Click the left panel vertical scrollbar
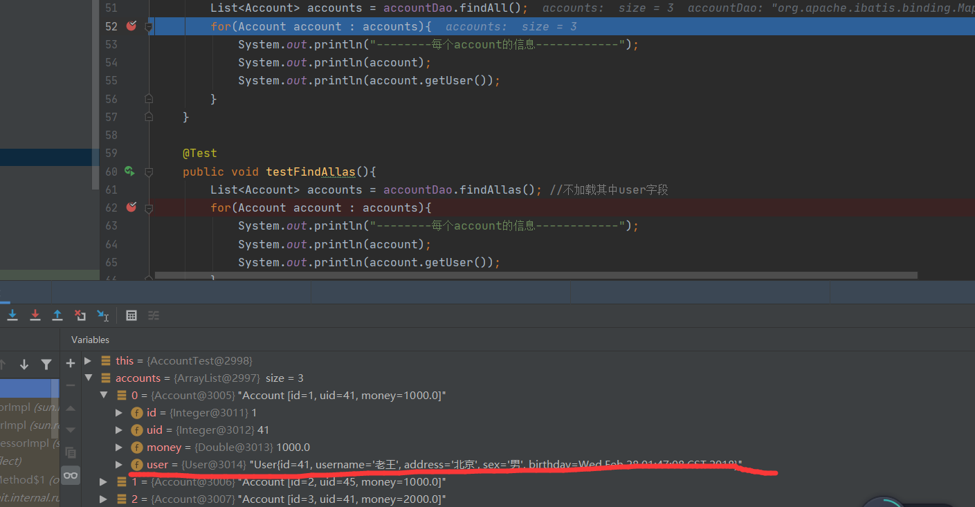Viewport: 975px width, 507px height. pos(95,95)
